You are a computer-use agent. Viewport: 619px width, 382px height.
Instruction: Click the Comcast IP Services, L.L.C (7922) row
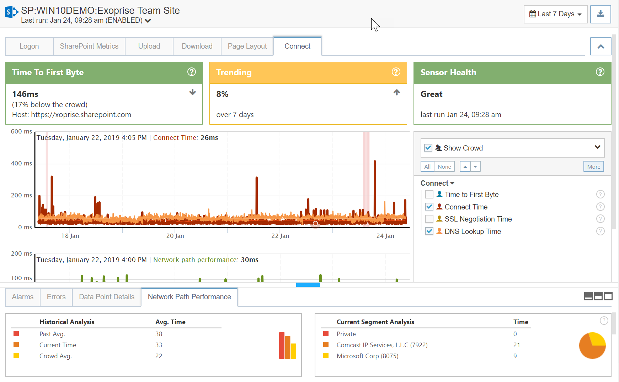point(426,345)
